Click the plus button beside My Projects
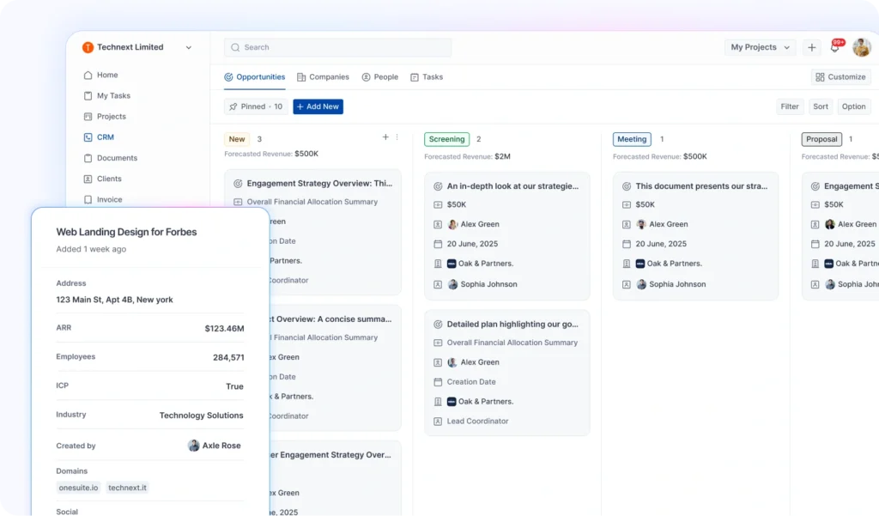 coord(812,48)
